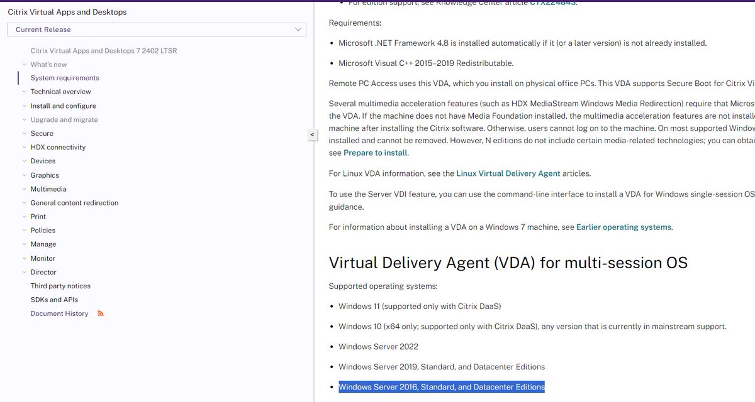
Task: Open the Devices section
Action: 43,161
